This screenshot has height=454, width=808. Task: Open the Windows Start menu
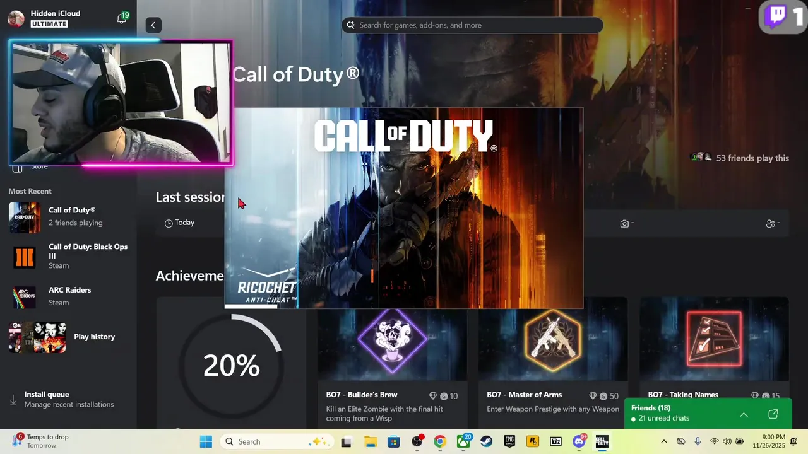pyautogui.click(x=206, y=441)
